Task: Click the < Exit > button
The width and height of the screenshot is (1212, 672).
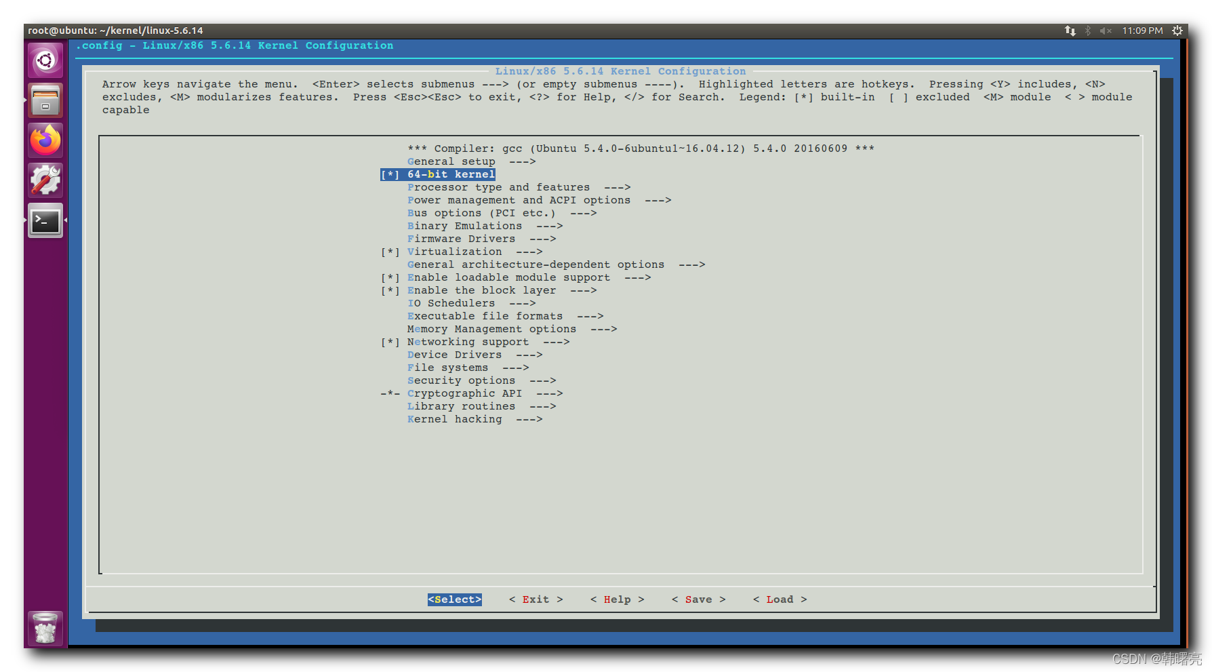Action: (x=536, y=599)
